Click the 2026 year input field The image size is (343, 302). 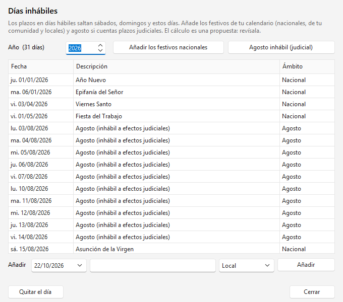(86, 48)
